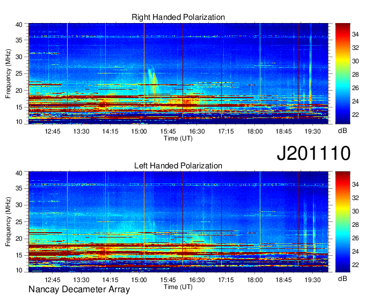Click the 24 value on lower colorbar
365x296 pixels.
(x=355, y=251)
